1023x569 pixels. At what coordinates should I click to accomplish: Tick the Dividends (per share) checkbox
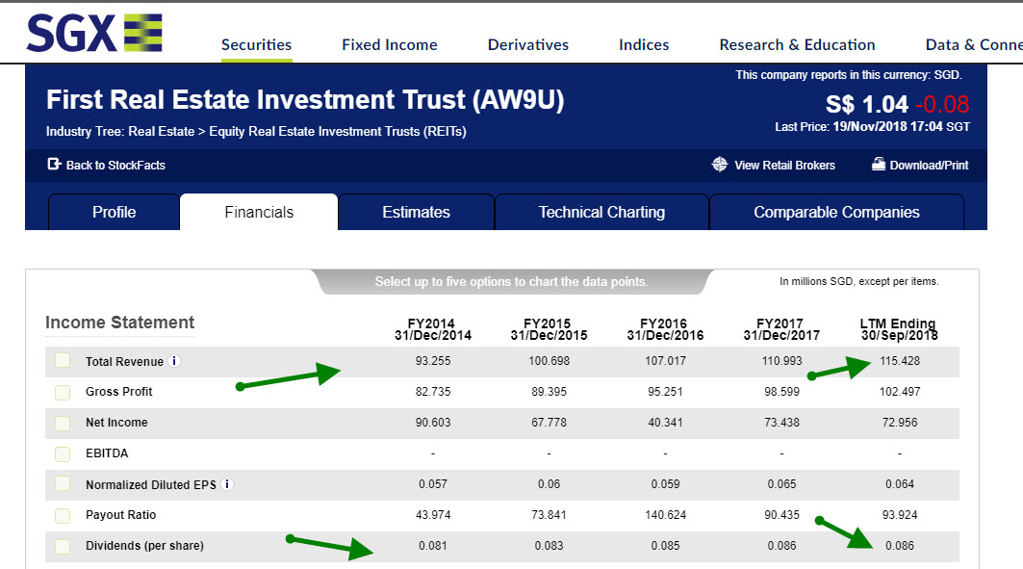point(63,546)
